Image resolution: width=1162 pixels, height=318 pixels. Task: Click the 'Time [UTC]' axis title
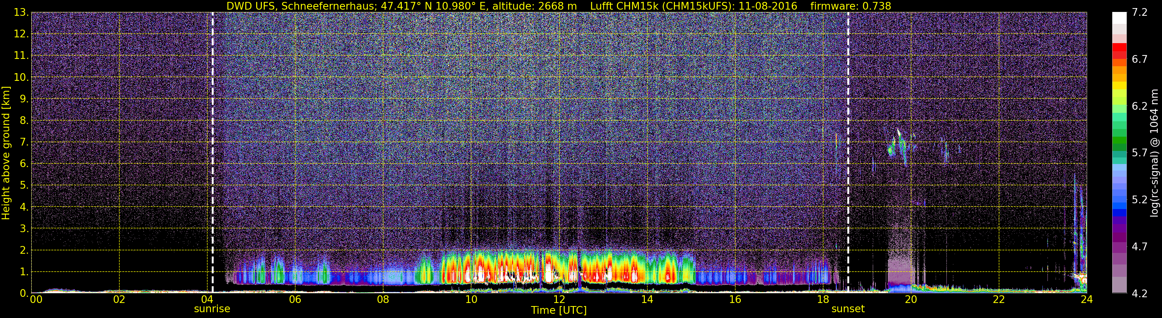[559, 310]
